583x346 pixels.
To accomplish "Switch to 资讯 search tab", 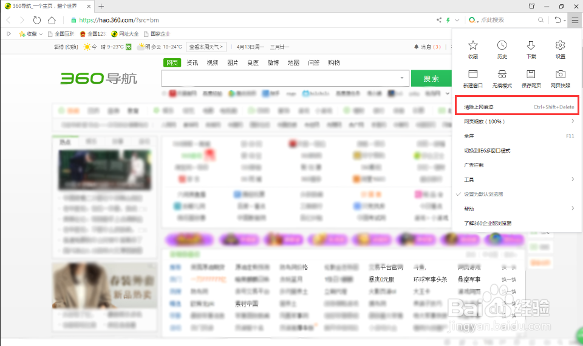I will click(193, 62).
